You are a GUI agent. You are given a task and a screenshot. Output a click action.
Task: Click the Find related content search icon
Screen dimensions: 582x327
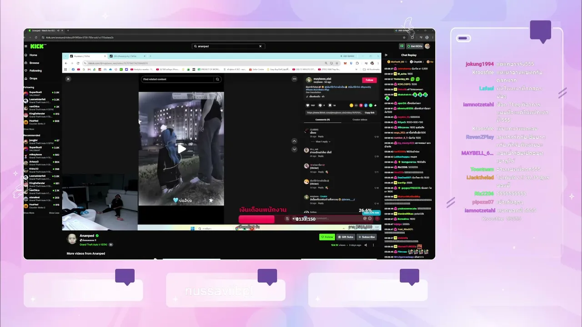click(x=218, y=79)
